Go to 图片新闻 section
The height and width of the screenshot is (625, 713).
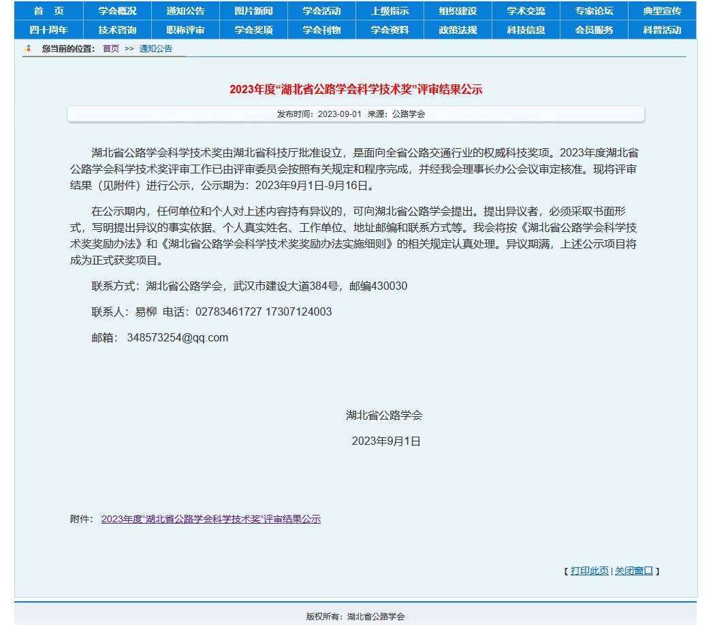coord(253,11)
